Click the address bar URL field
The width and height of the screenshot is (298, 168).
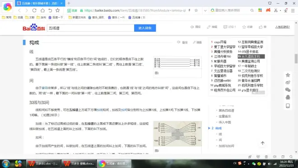(x=135, y=10)
